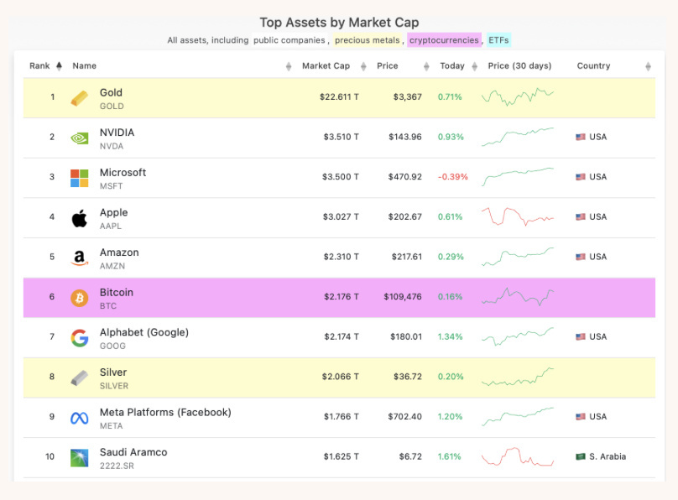
Task: Sort by Market Cap sort arrows
Action: click(x=363, y=66)
